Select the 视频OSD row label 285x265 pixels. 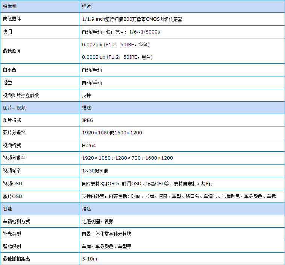[12, 184]
